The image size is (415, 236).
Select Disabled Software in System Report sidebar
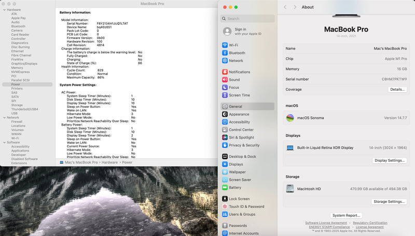pyautogui.click(x=24, y=159)
